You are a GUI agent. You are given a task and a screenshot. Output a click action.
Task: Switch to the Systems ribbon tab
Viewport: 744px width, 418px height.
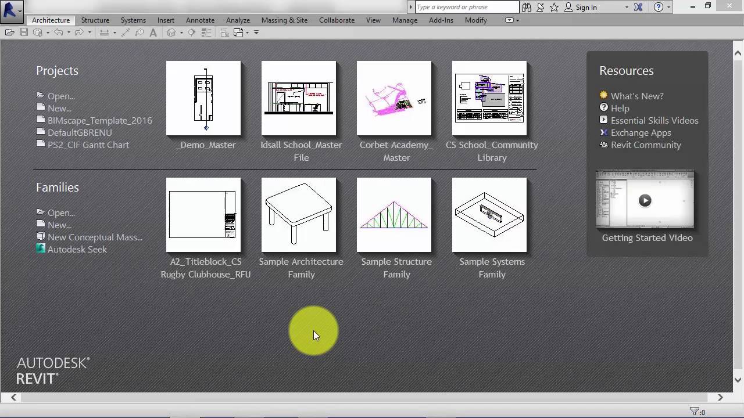133,20
